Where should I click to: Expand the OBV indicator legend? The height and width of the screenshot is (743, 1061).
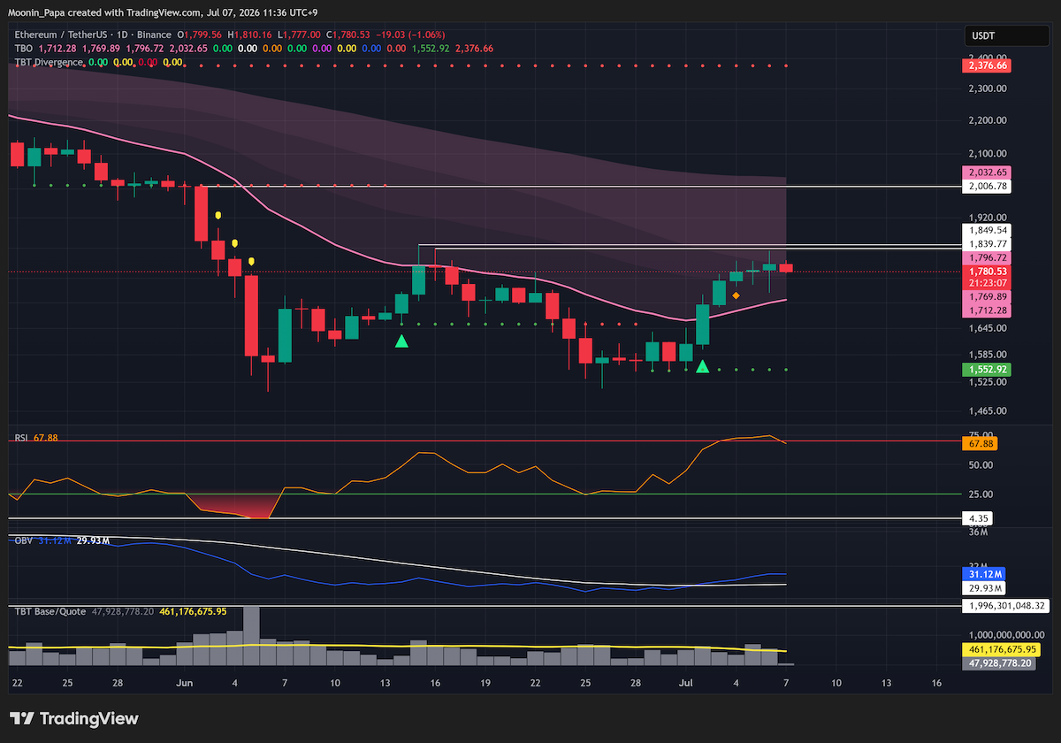pyautogui.click(x=23, y=540)
